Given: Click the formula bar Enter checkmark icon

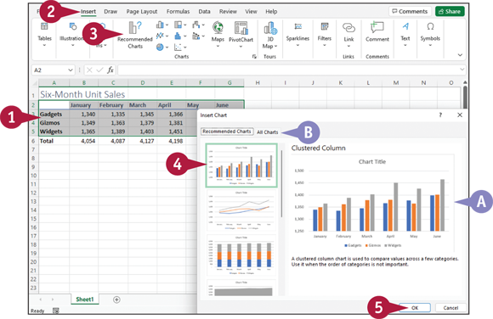Looking at the screenshot, I should pyautogui.click(x=99, y=70).
